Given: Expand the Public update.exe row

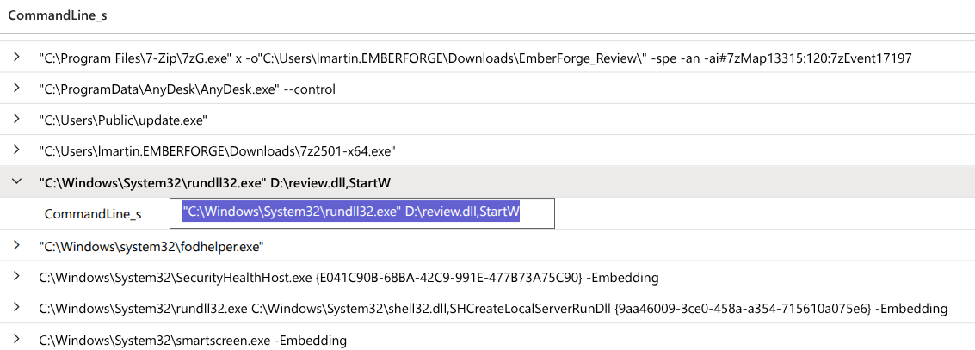Looking at the screenshot, I should (x=17, y=120).
